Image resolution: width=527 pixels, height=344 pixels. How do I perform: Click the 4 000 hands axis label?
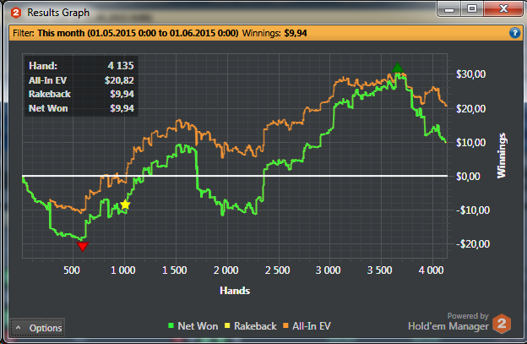tap(432, 270)
